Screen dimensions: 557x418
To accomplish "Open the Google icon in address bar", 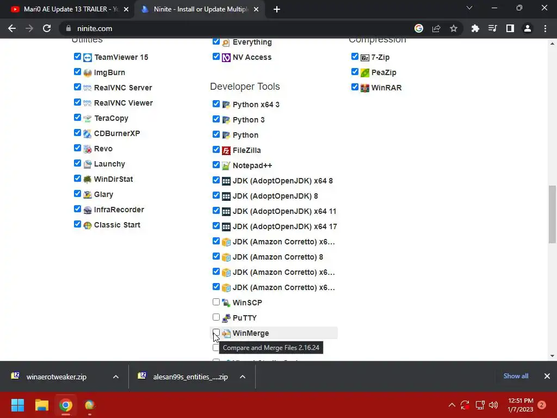I will pyautogui.click(x=419, y=28).
